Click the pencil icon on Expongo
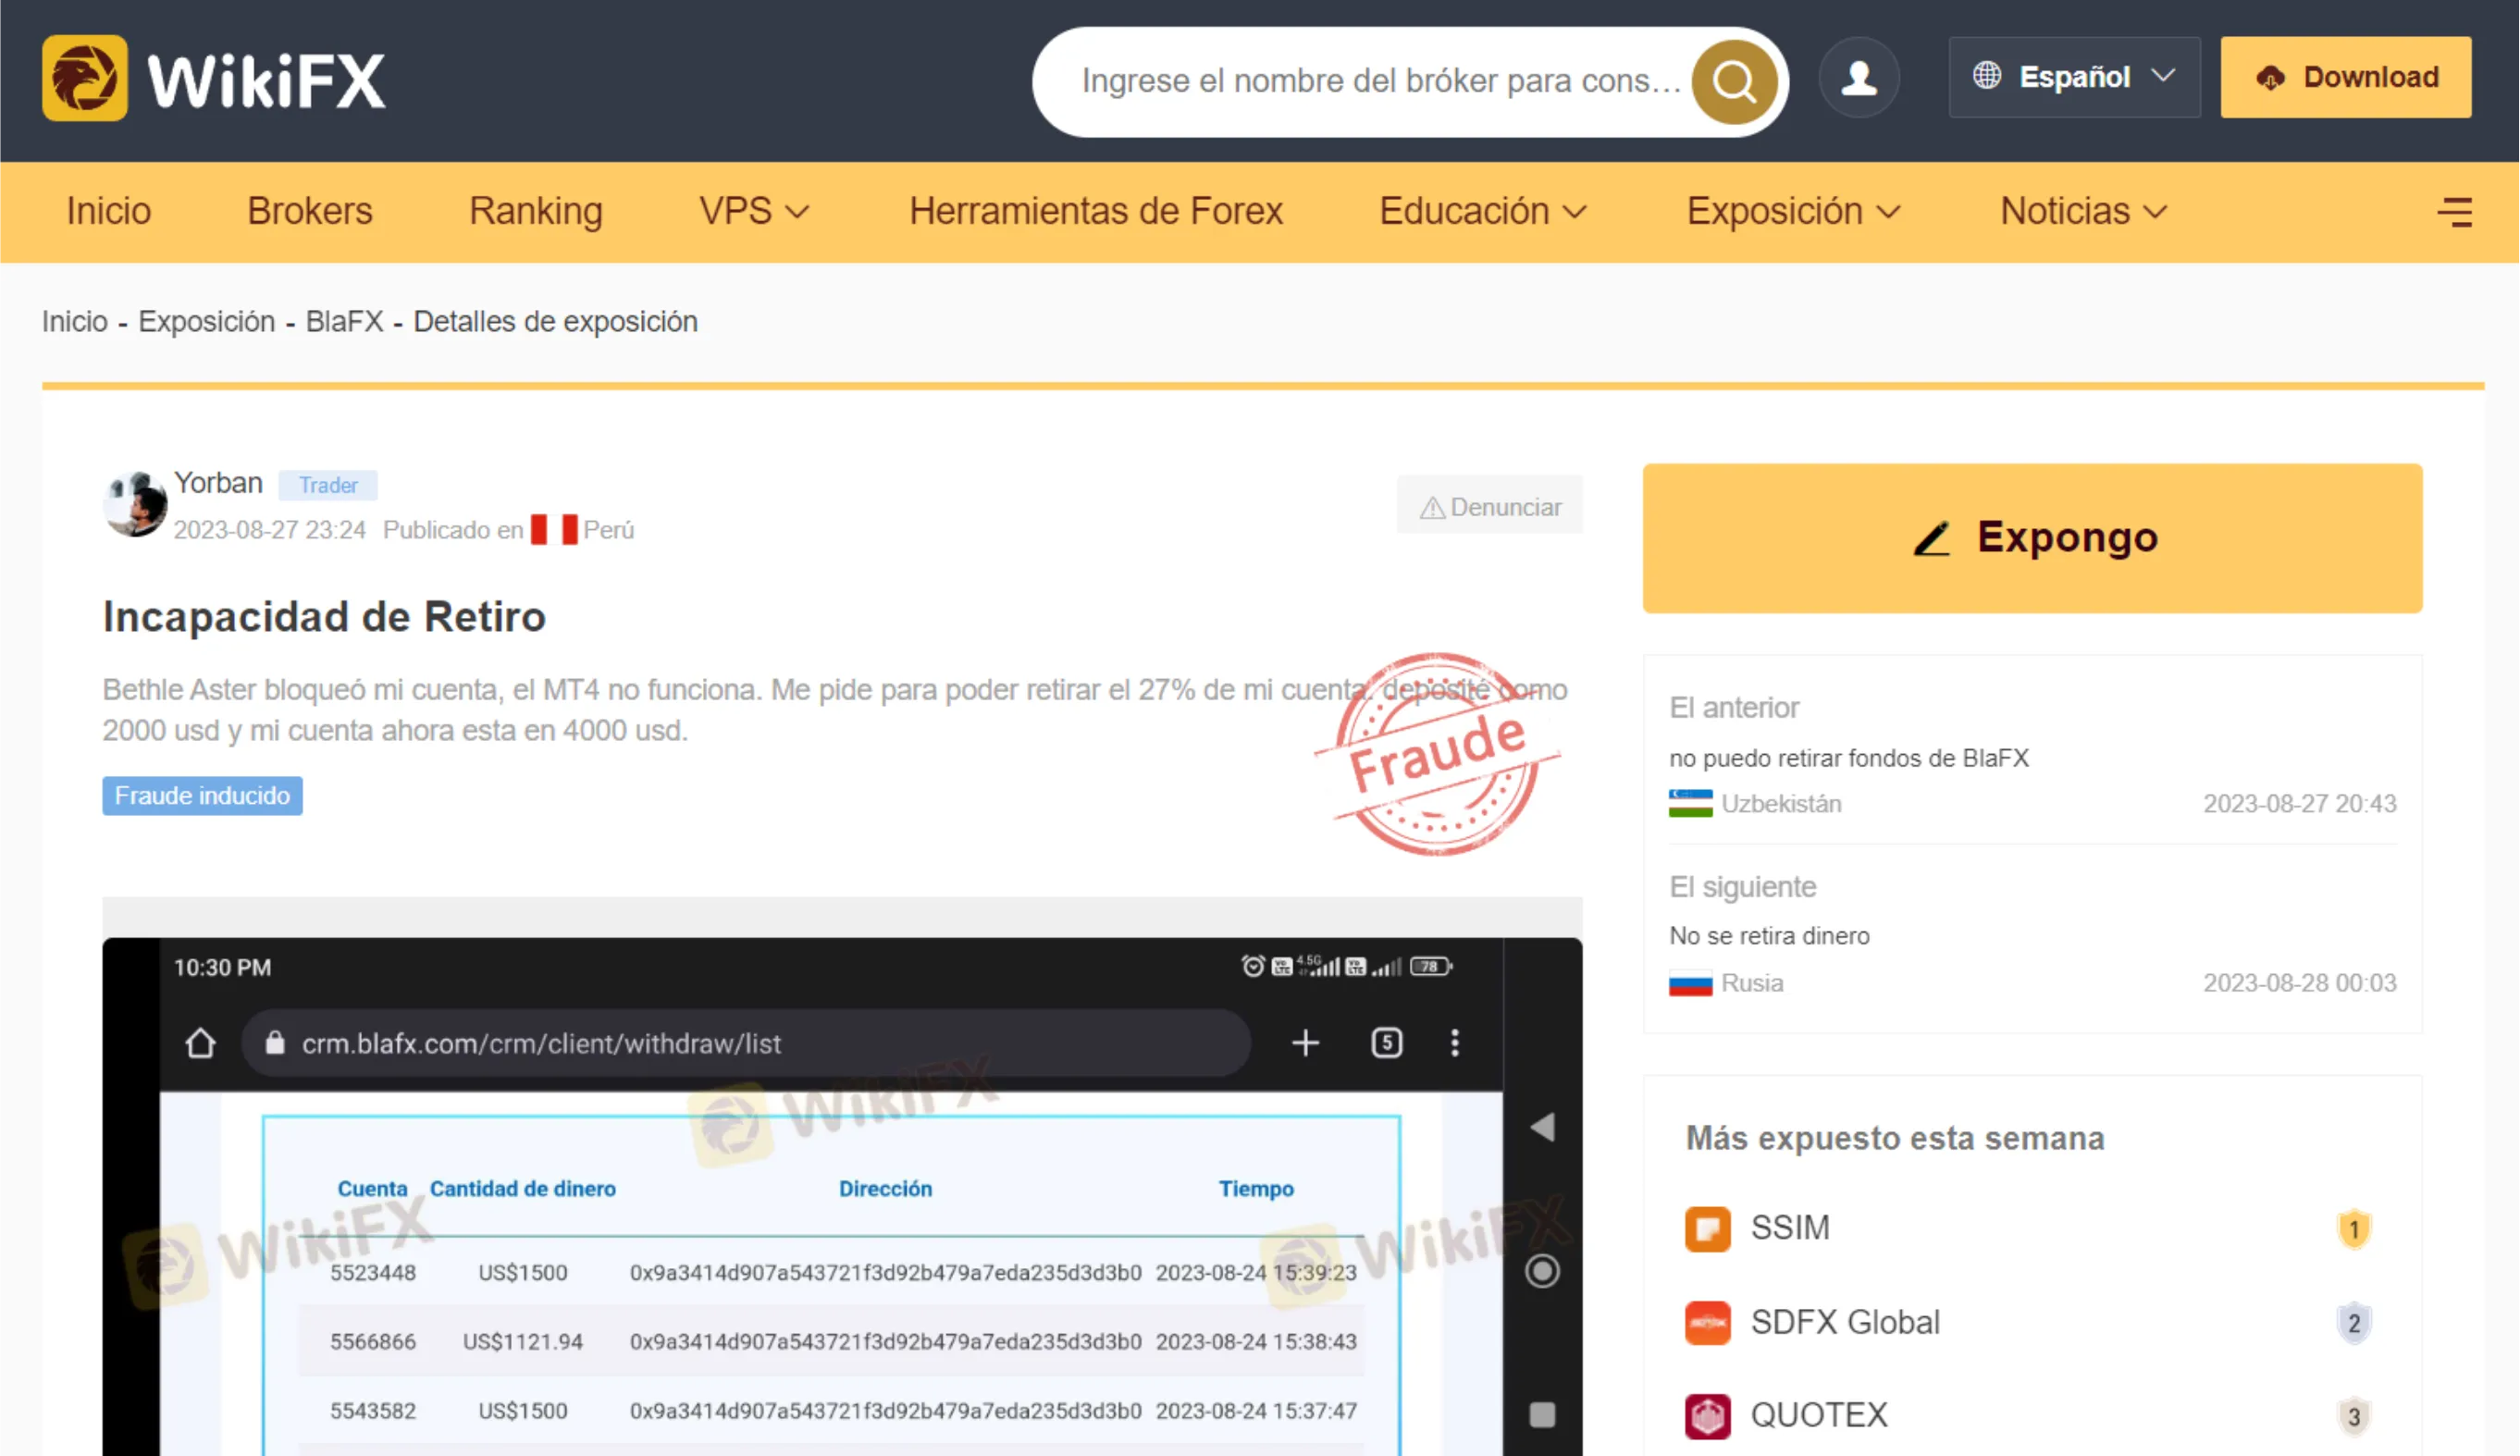Viewport: 2520px width, 1456px height. [1932, 538]
